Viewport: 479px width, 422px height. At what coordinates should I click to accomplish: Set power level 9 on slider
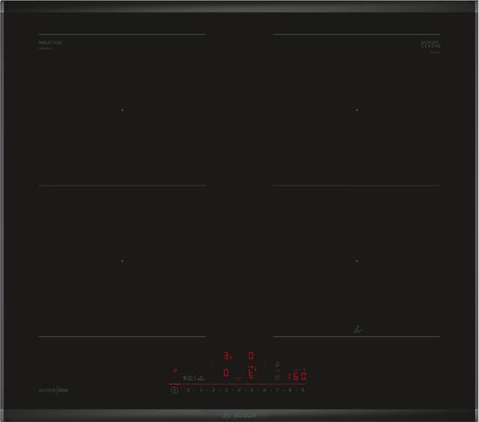(x=303, y=391)
